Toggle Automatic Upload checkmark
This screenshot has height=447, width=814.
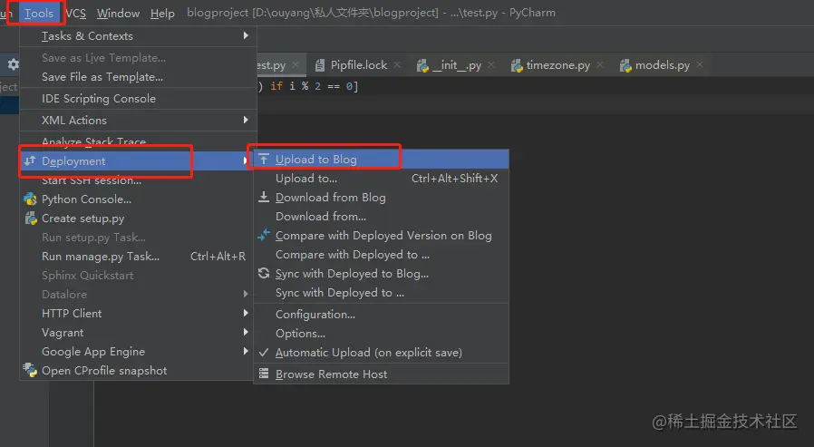click(264, 352)
